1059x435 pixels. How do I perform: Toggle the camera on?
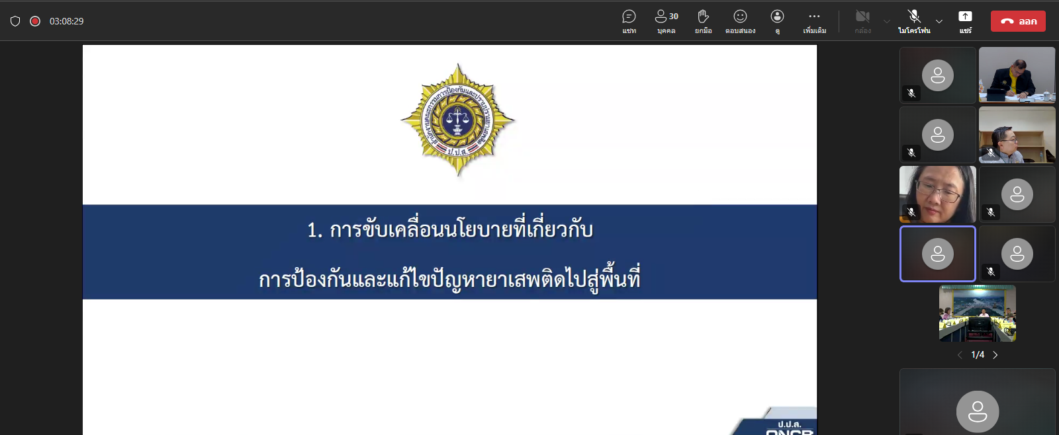tap(862, 20)
